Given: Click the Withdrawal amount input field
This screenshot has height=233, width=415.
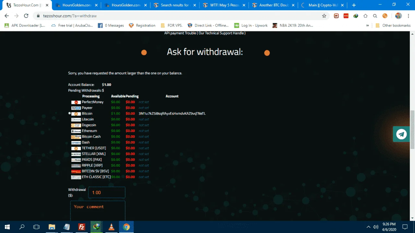Looking at the screenshot, I should (x=107, y=193).
